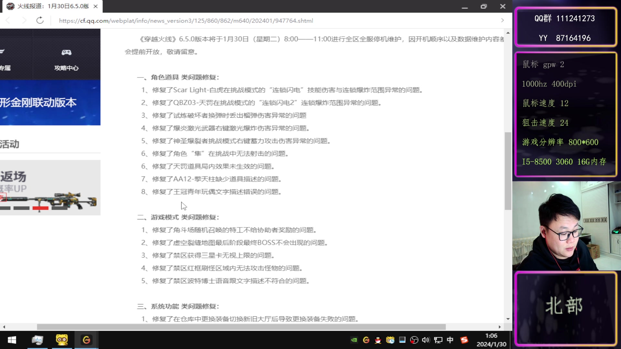Open OBS recording tray icon
This screenshot has height=349, width=621.
pos(414,340)
